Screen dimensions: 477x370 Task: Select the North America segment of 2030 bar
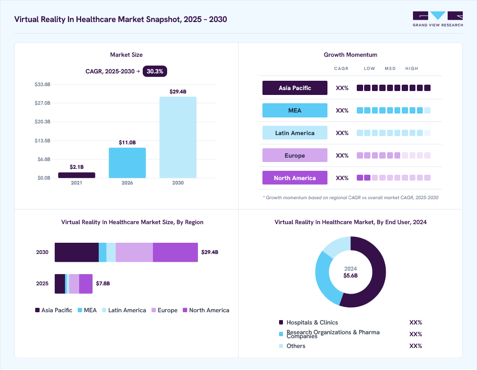pos(175,253)
